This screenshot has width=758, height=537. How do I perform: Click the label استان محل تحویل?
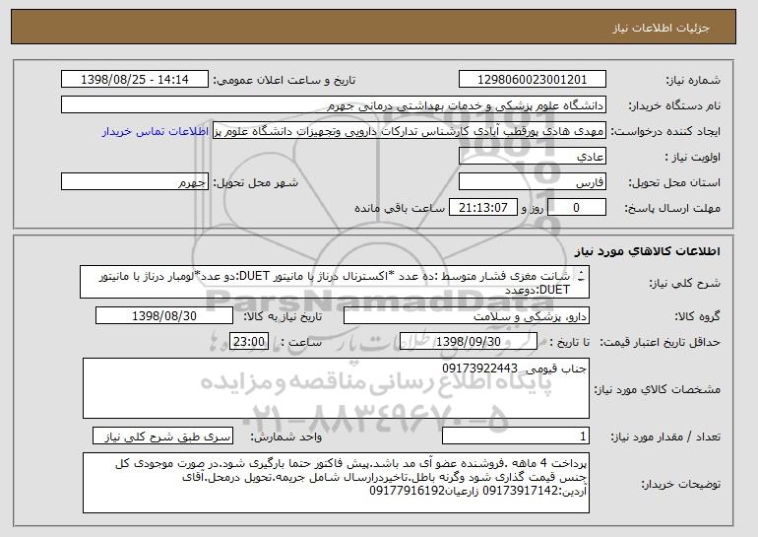point(674,182)
